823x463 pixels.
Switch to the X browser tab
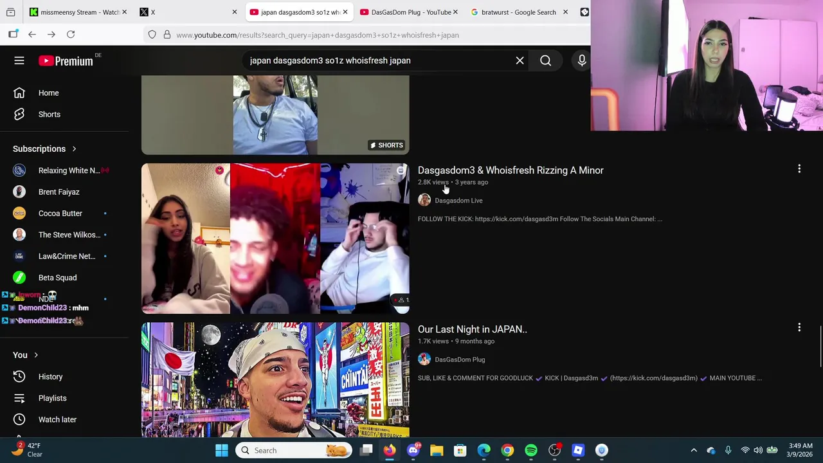coord(186,12)
